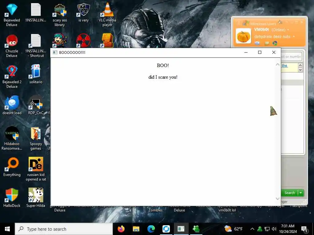Select the orange block desktop icon
This screenshot has width=314, height=235.
pyautogui.click(x=107, y=41)
